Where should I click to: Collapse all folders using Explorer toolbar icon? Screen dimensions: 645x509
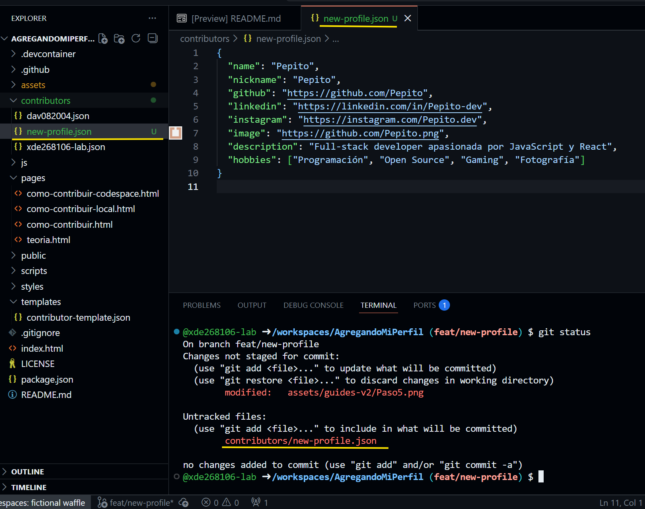coord(152,38)
